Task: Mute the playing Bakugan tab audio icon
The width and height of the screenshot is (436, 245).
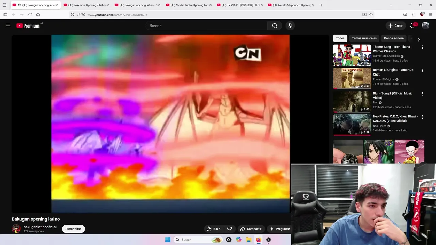Action: tap(19, 5)
